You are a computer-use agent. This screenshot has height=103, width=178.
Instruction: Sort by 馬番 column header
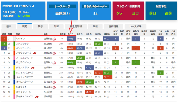click(x=10, y=34)
